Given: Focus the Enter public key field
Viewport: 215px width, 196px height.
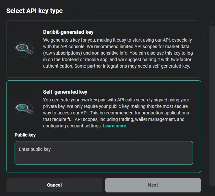Looking at the screenshot, I should [104, 153].
